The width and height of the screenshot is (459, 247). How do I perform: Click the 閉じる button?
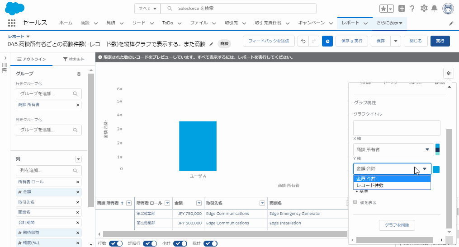click(x=416, y=41)
